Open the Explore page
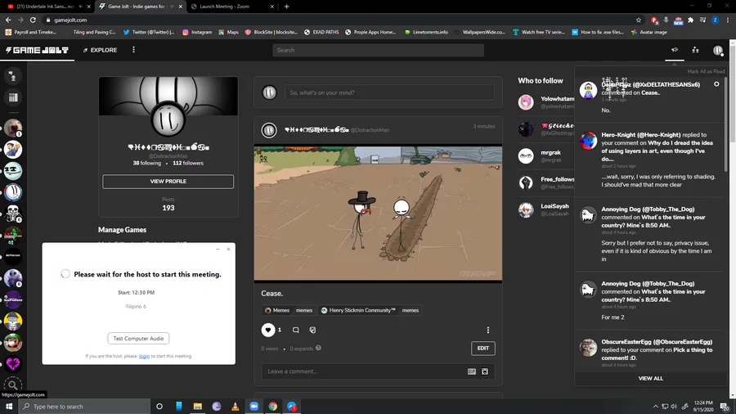736x414 pixels. pyautogui.click(x=100, y=50)
